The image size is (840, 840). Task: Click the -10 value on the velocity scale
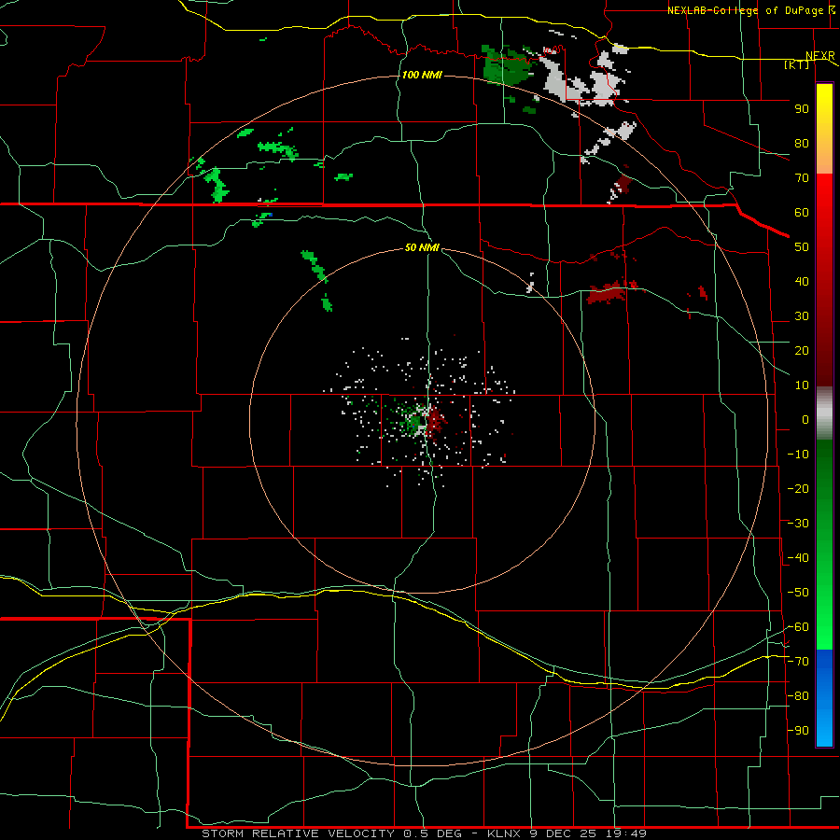[x=798, y=455]
